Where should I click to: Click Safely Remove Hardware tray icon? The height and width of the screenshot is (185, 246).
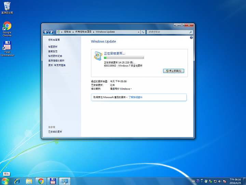(210, 181)
